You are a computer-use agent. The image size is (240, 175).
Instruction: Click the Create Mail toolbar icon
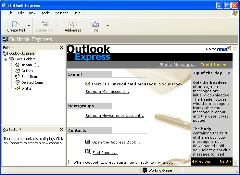coord(16,24)
